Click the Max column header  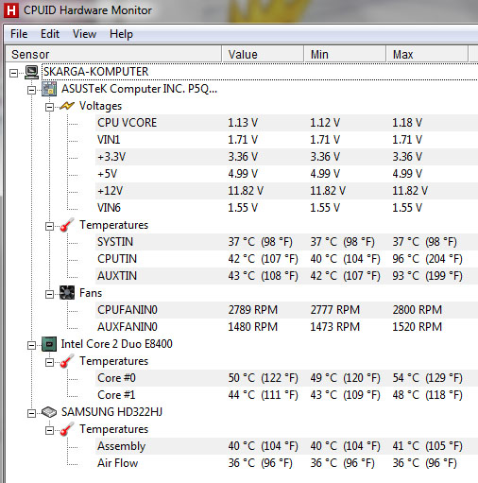tap(427, 54)
